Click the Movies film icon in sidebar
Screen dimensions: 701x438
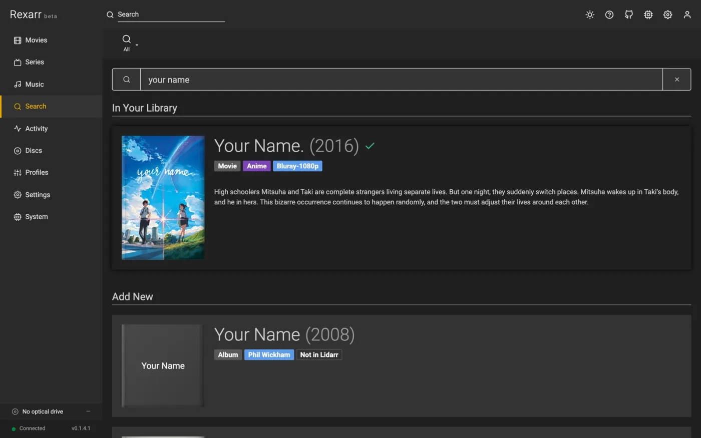[18, 40]
